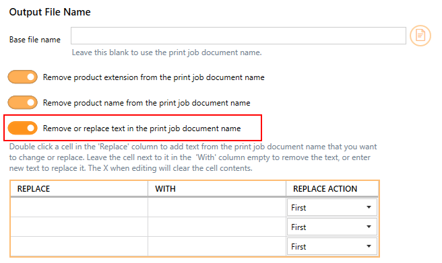Toggle Remove product name from document name
The height and width of the screenshot is (263, 442).
click(22, 102)
